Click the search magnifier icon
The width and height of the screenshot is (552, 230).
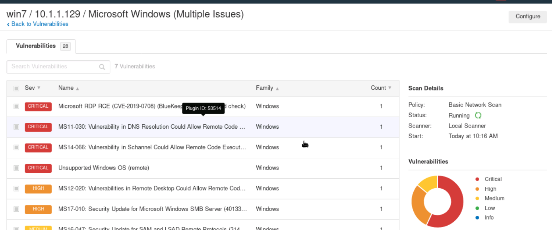click(x=102, y=67)
